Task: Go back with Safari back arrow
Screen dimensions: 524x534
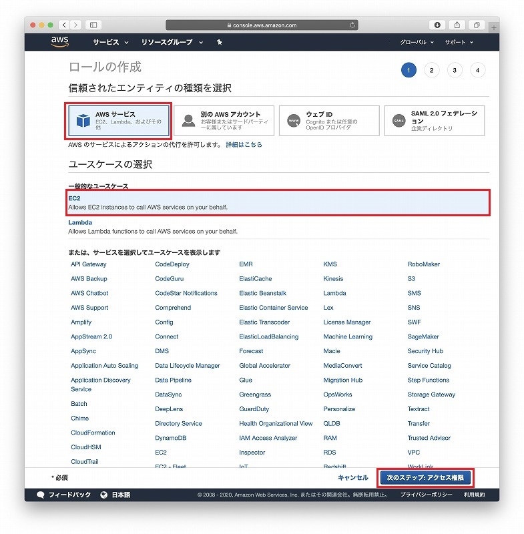Action: coord(64,25)
